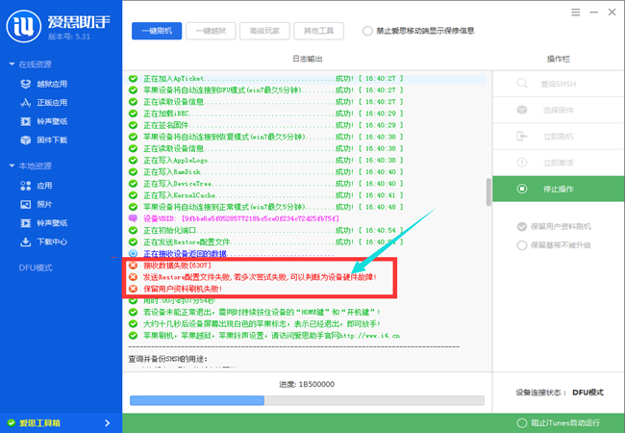Open 越狱应用 in the sidebar

(x=44, y=84)
